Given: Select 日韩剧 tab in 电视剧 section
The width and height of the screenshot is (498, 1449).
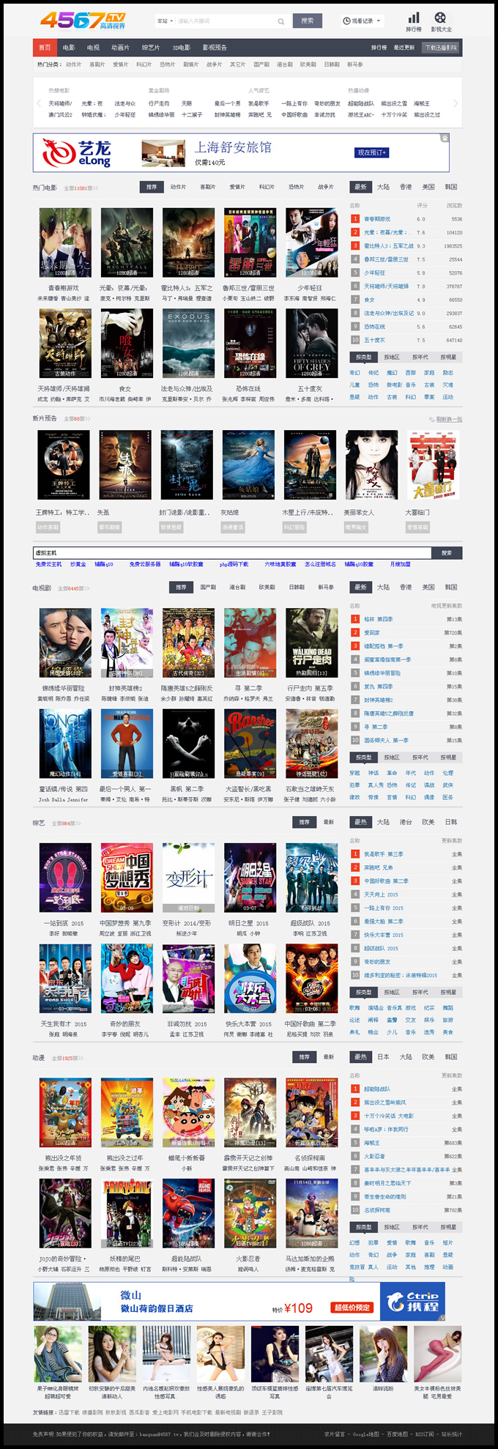Looking at the screenshot, I should pos(296,587).
